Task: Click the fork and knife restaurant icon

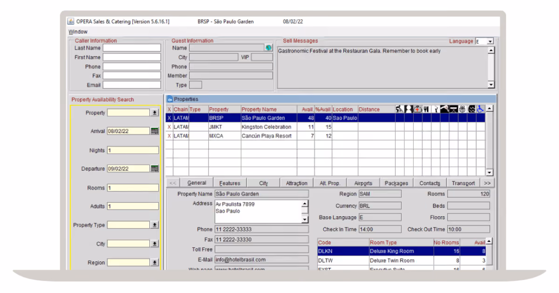Action: click(x=426, y=109)
